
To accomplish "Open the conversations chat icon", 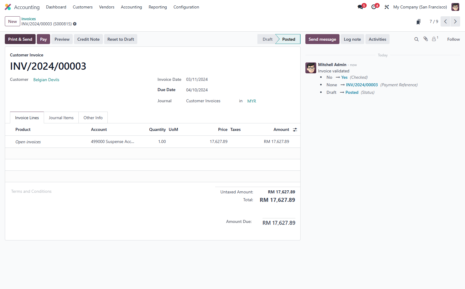I will pyautogui.click(x=360, y=7).
